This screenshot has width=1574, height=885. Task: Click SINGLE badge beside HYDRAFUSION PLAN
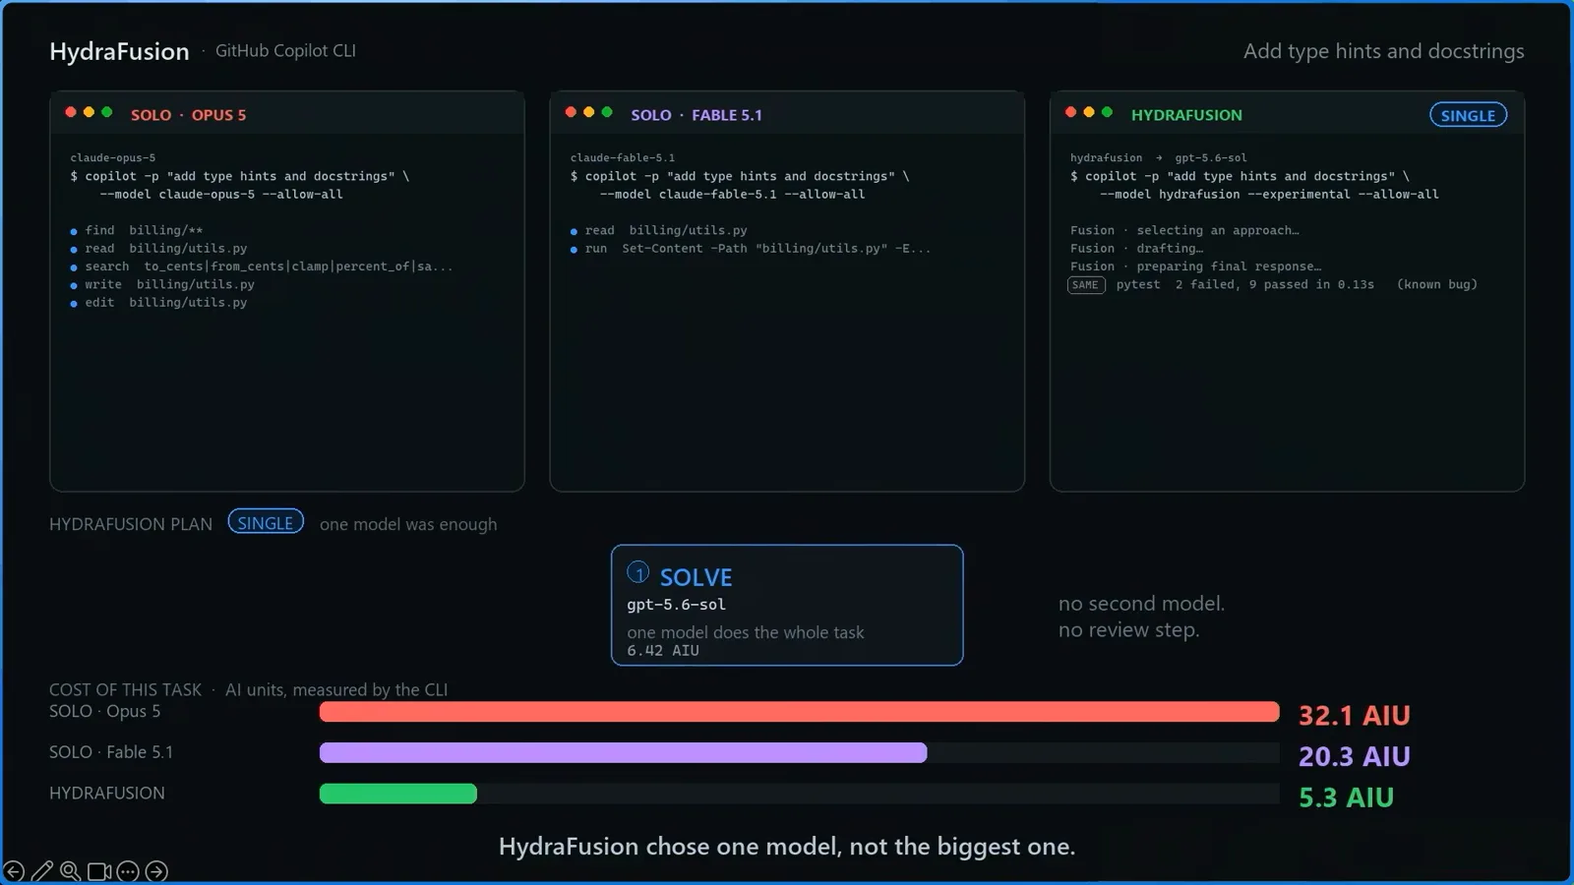click(266, 522)
